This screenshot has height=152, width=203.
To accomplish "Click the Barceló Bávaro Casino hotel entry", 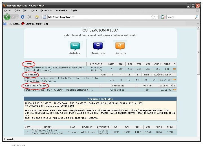I will point(54,69).
